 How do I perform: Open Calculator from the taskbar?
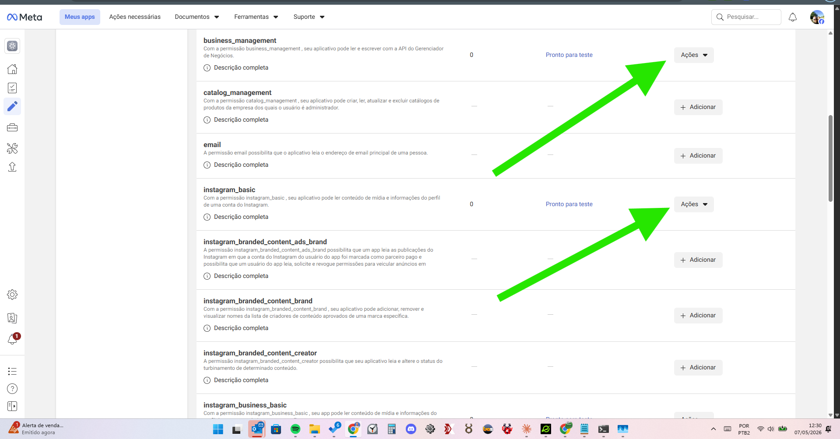point(392,429)
